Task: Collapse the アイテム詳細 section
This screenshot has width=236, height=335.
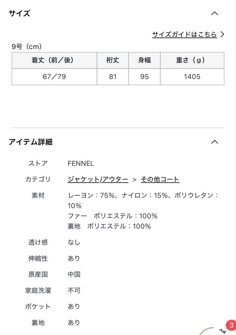Action: coord(214,142)
